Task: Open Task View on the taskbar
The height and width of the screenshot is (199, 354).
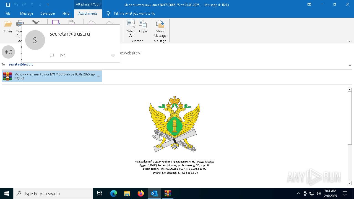Action: [x=100, y=193]
